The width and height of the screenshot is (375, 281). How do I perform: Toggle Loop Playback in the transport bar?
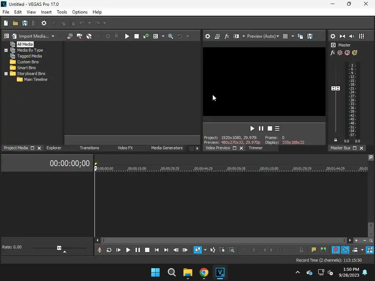click(109, 250)
